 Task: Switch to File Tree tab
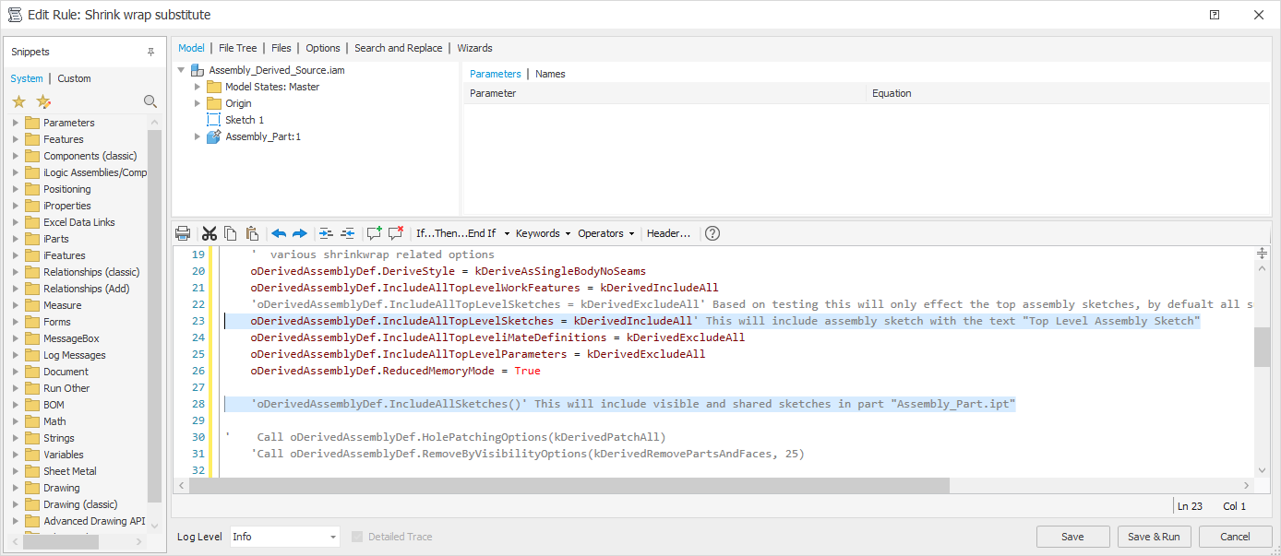[x=238, y=48]
